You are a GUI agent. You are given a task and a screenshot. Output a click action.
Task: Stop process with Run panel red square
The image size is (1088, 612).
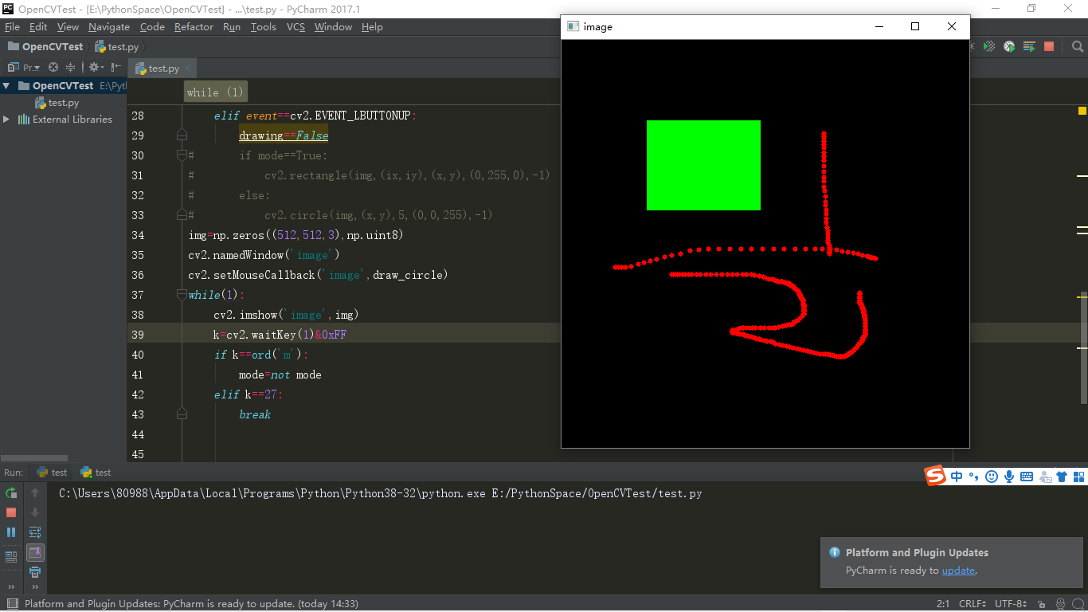[x=11, y=512]
